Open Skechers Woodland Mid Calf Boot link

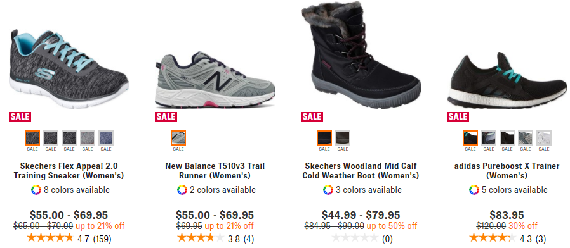tap(361, 171)
